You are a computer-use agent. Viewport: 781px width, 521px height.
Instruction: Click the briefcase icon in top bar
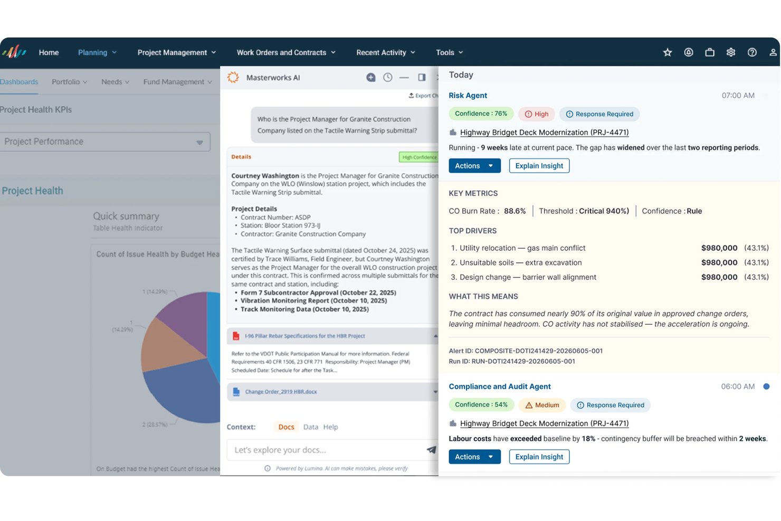710,52
